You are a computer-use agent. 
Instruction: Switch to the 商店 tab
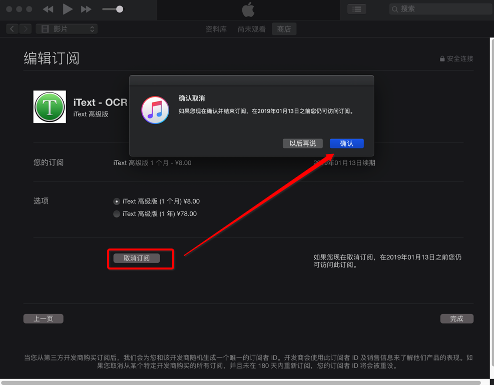[x=284, y=29]
